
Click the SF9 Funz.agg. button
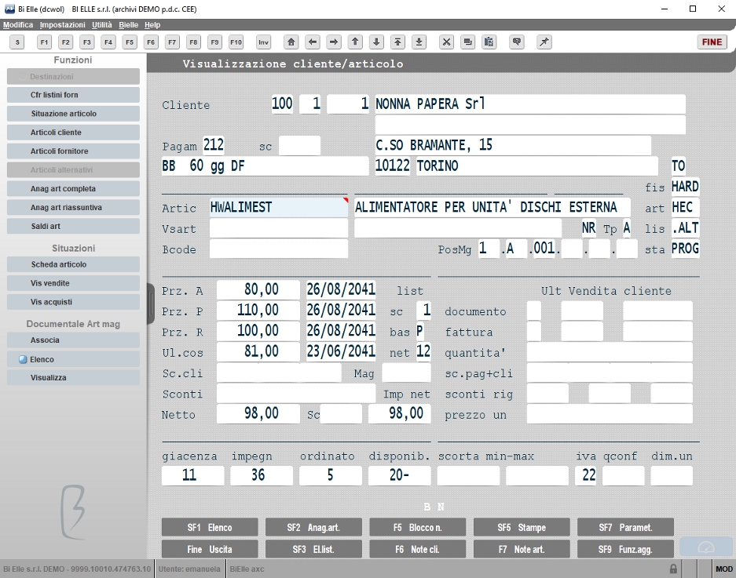625,549
